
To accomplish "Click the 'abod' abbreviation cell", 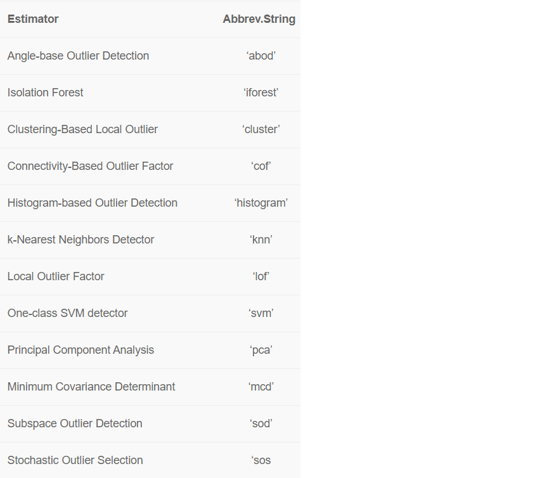I will [x=261, y=56].
